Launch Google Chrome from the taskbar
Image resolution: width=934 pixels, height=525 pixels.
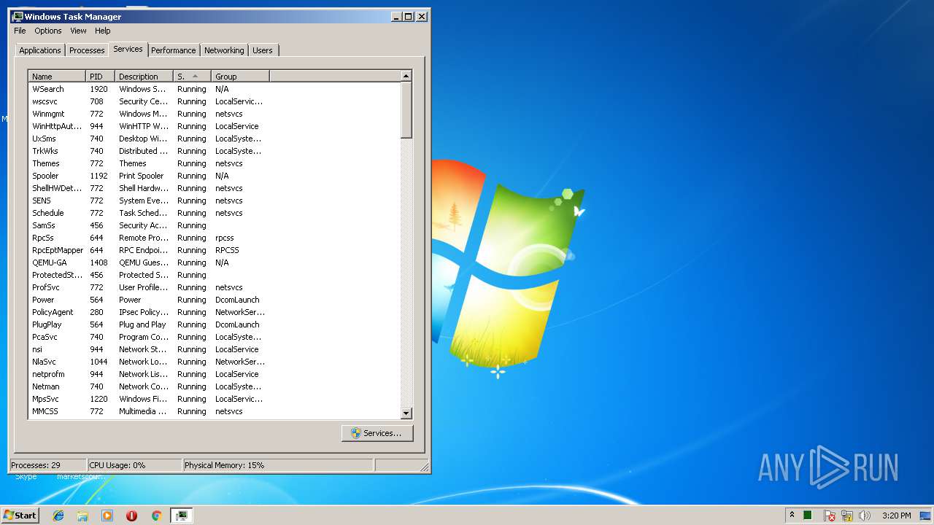click(156, 516)
